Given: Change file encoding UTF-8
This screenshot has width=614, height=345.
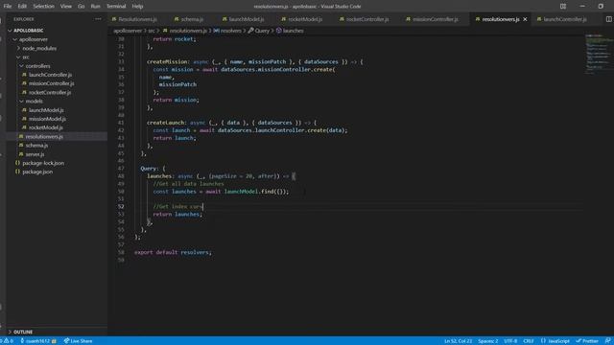Looking at the screenshot, I should click(510, 341).
